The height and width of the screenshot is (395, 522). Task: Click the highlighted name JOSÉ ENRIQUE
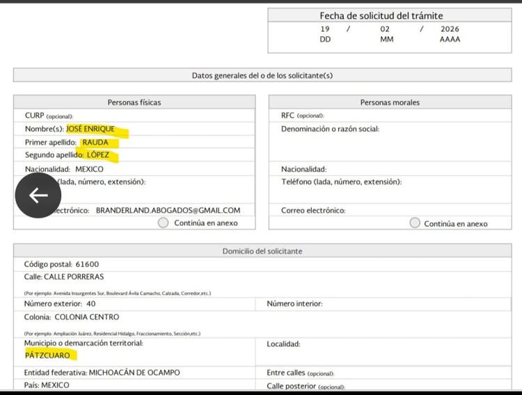[90, 129]
